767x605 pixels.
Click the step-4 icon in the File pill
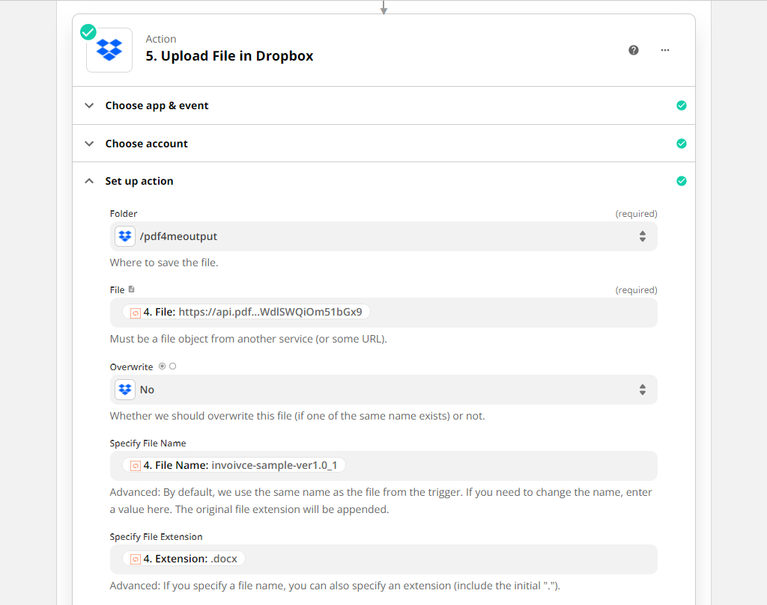(135, 312)
